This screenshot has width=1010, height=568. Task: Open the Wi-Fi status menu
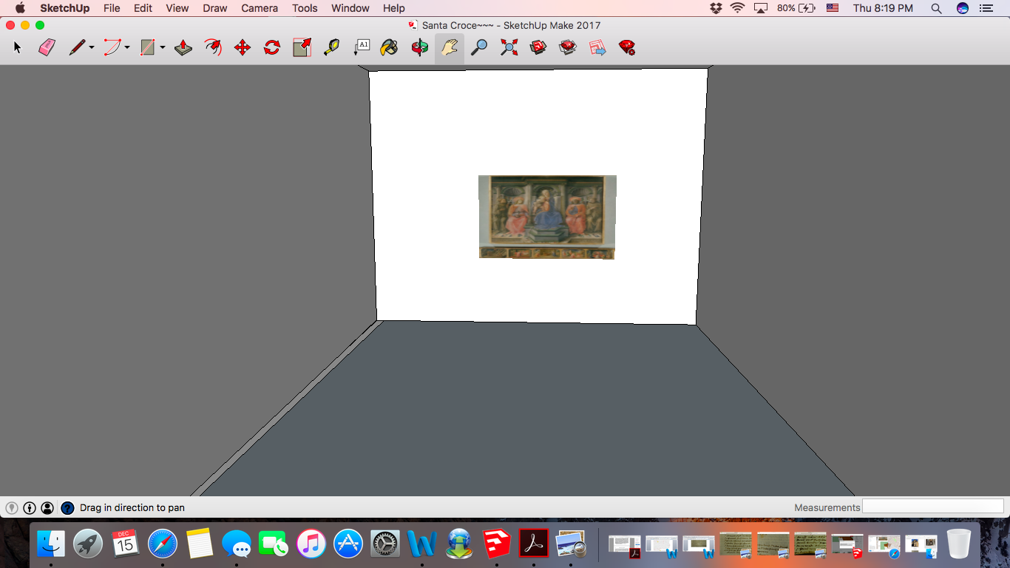737,8
